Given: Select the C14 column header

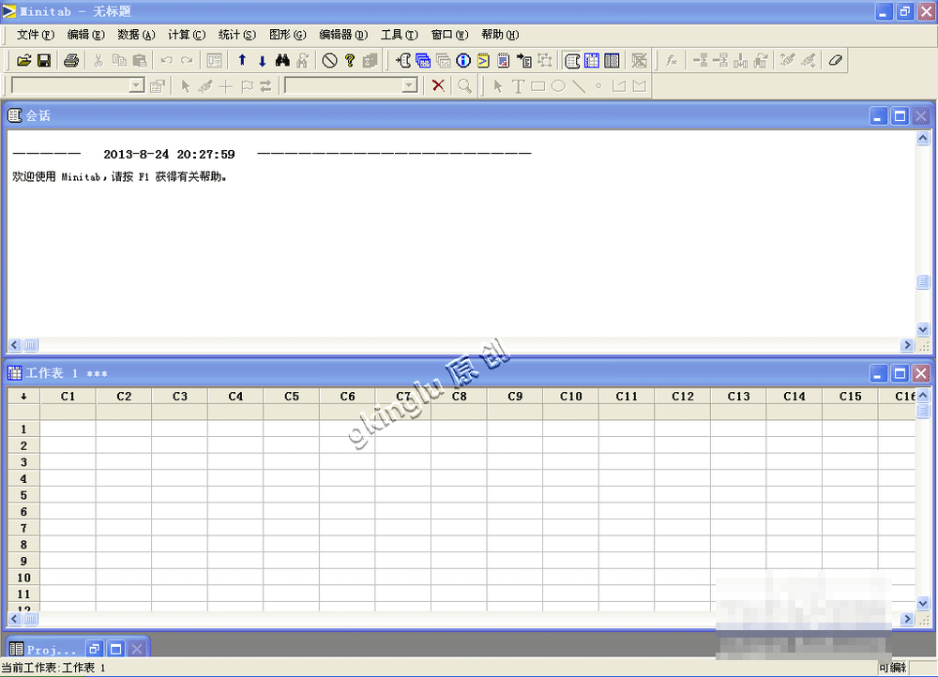Looking at the screenshot, I should 794,396.
